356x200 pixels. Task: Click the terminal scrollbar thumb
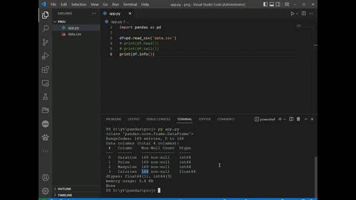315,177
